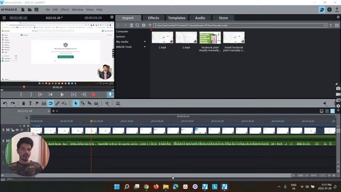Image resolution: width=341 pixels, height=192 pixels.
Task: Set the range in-point bracket
Action: click(21, 94)
